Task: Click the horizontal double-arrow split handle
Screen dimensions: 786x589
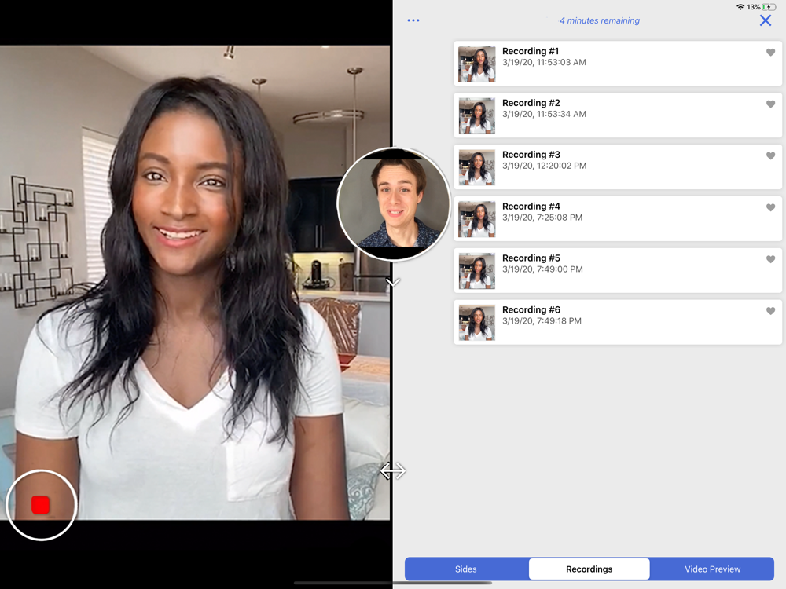Action: pos(393,470)
